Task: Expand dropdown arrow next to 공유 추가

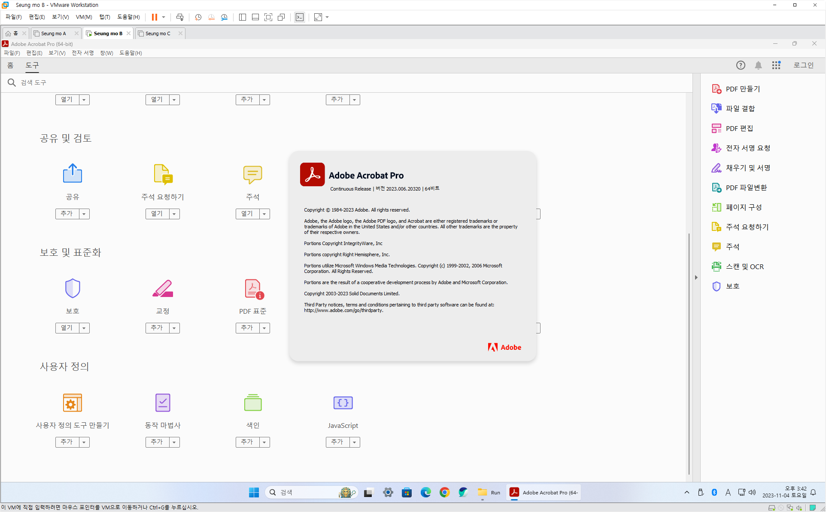Action: coord(84,214)
